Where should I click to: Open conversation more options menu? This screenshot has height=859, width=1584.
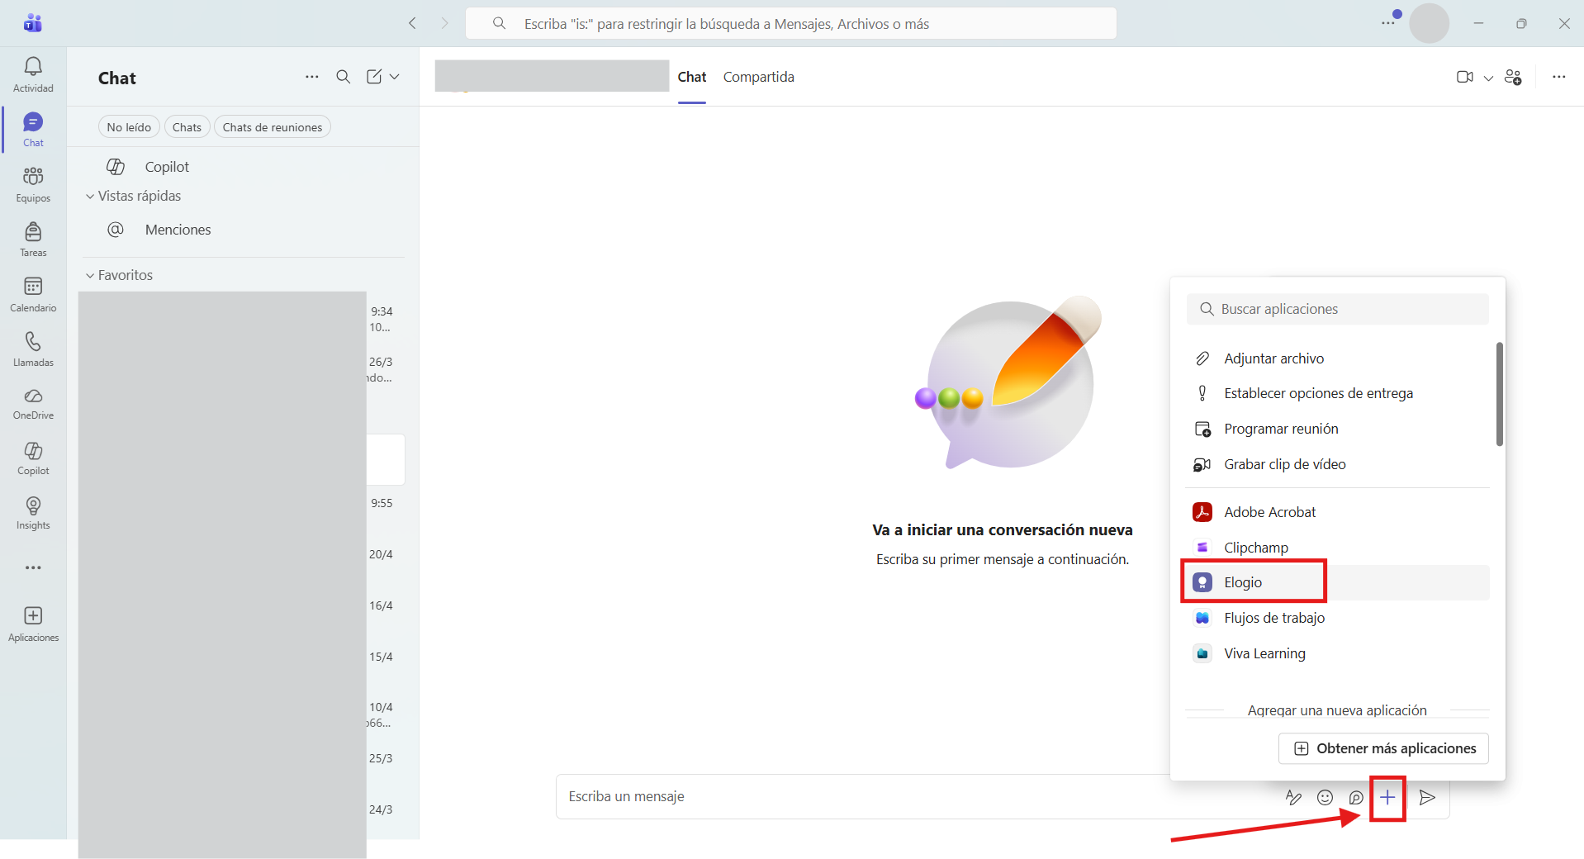point(1558,77)
